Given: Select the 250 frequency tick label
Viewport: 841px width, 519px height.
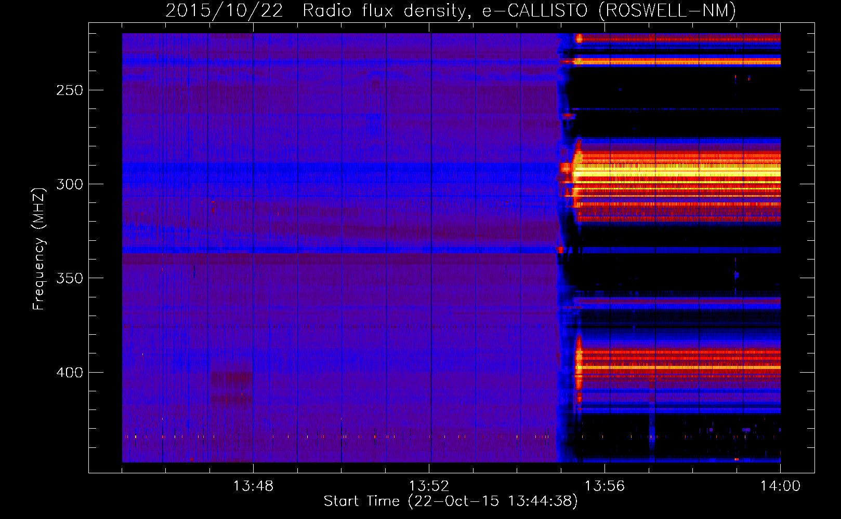Looking at the screenshot, I should pyautogui.click(x=69, y=90).
